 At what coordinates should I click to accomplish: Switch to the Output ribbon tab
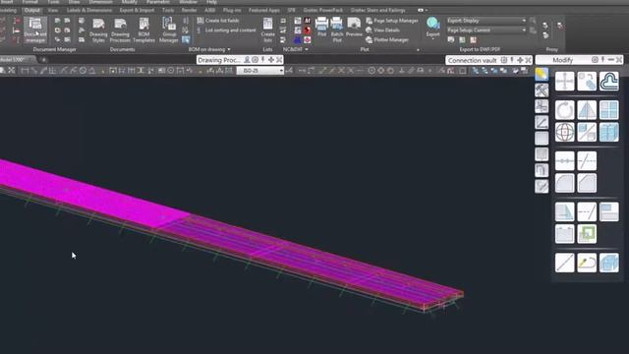[x=32, y=10]
